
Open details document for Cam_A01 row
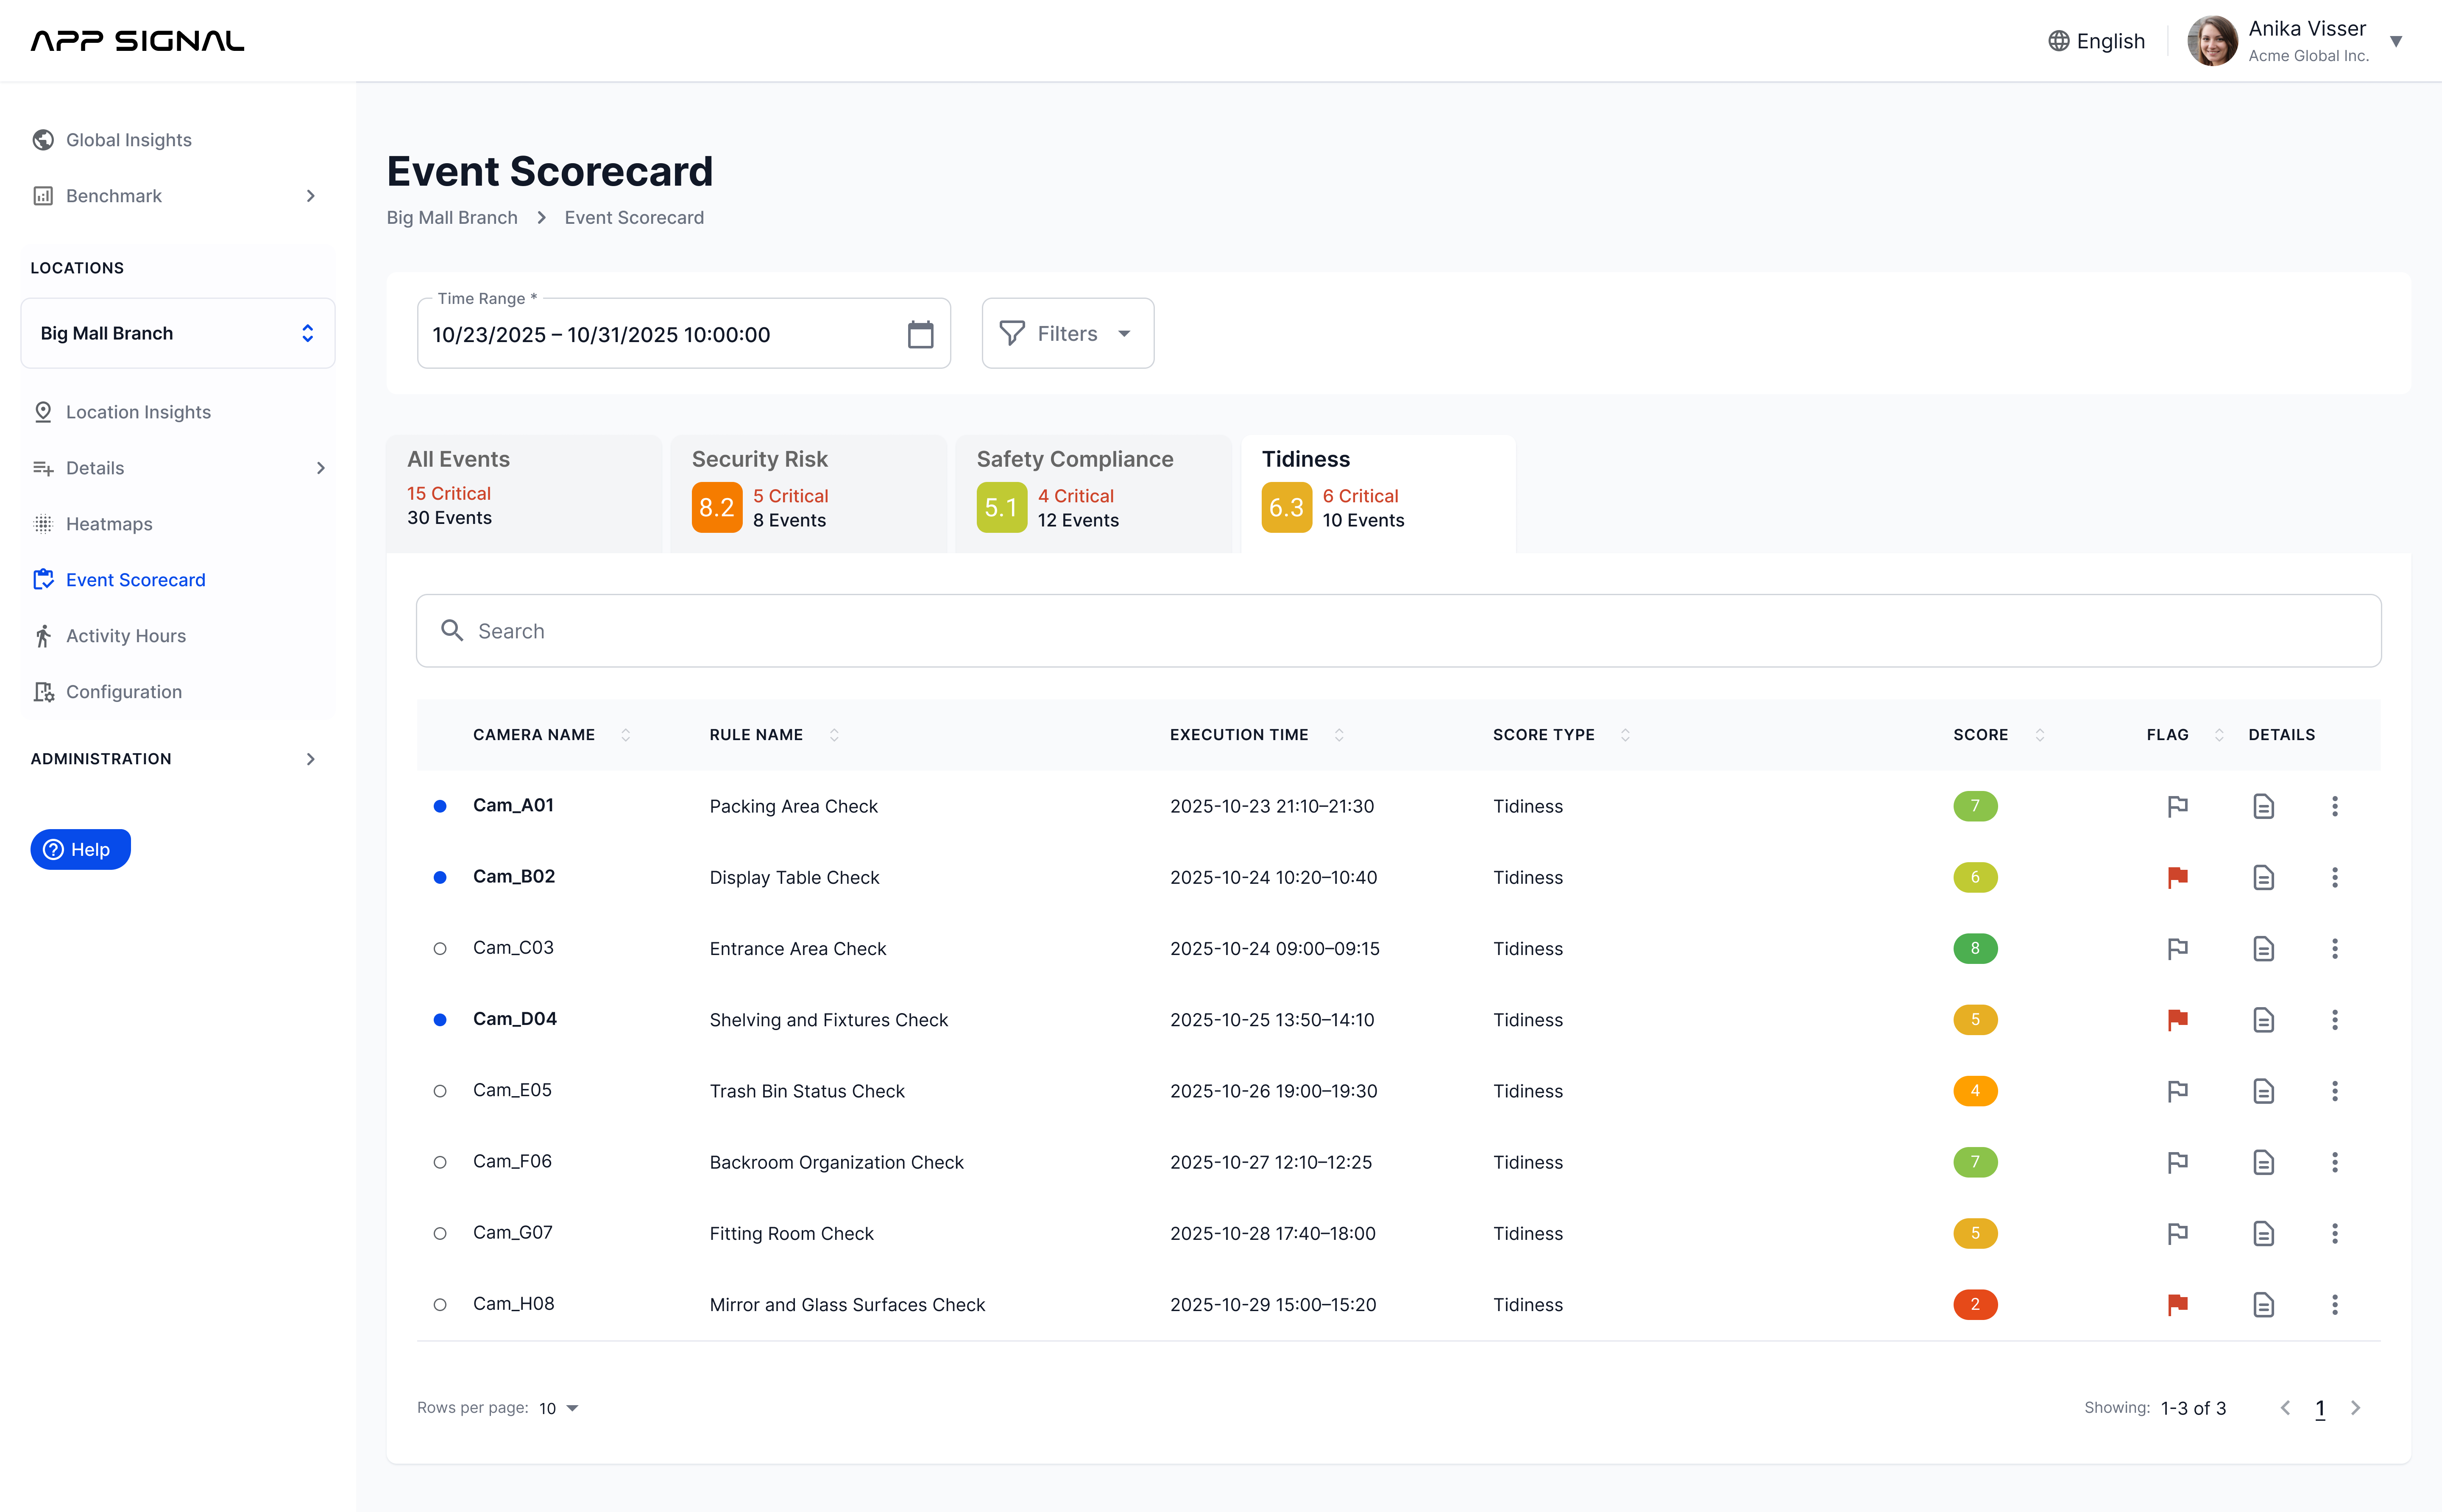(x=2263, y=806)
